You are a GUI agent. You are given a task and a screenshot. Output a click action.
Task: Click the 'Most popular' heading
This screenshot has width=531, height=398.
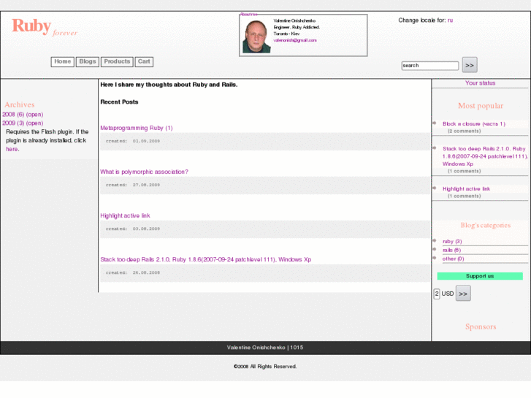481,106
